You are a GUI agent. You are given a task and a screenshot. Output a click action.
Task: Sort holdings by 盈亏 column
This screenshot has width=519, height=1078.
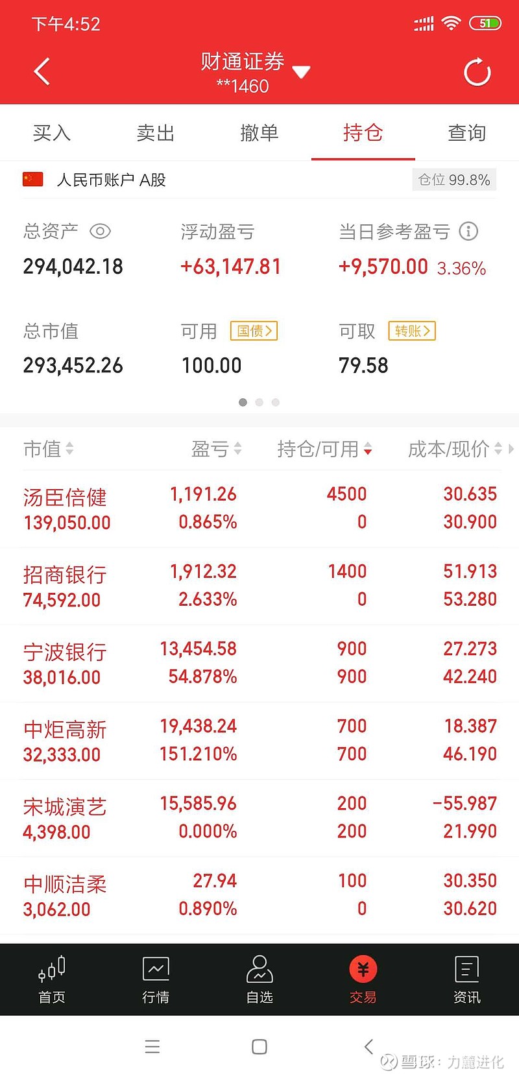[217, 449]
